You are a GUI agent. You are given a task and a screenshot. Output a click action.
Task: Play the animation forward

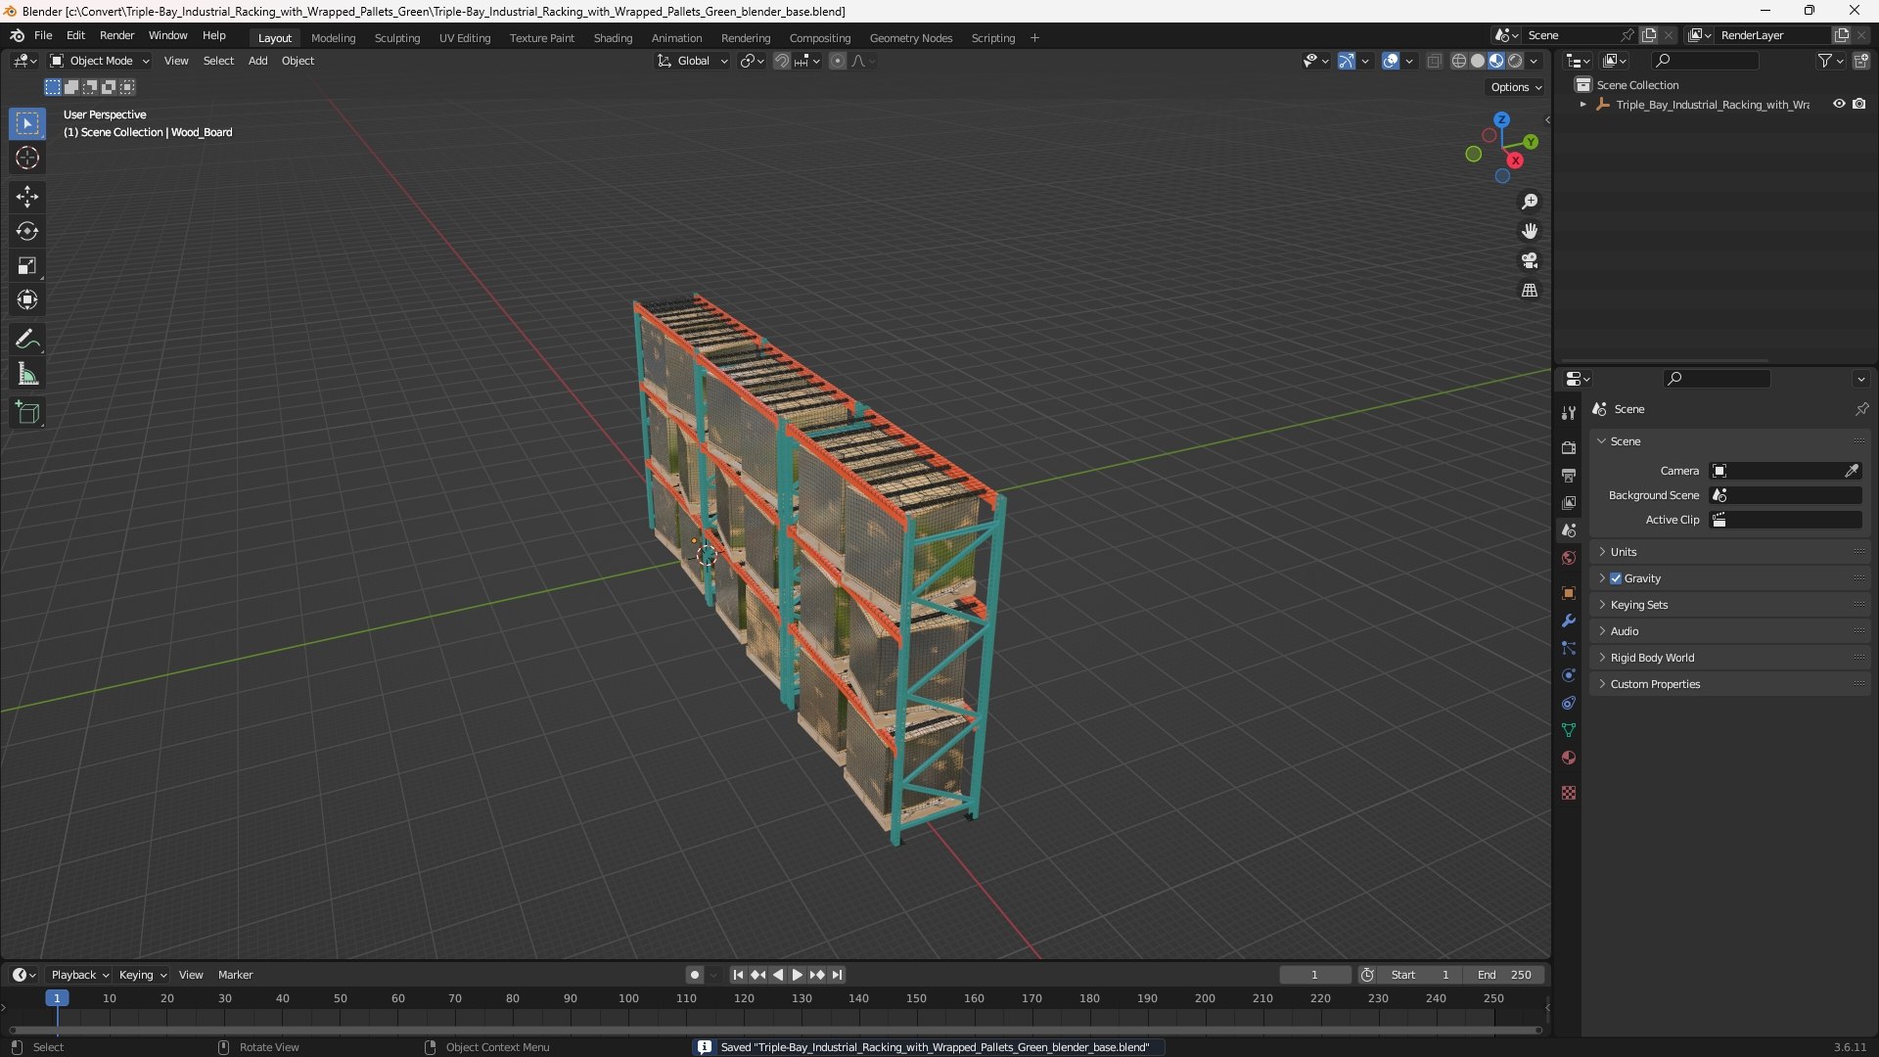(797, 975)
